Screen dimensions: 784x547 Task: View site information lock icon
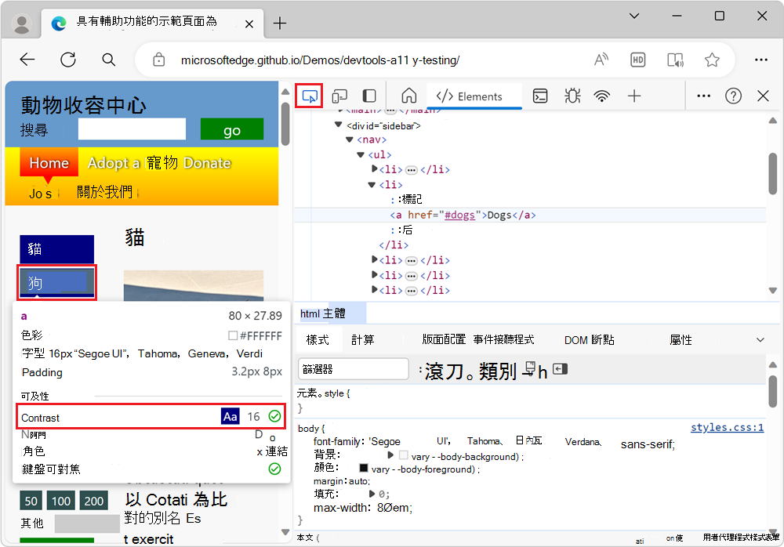[x=159, y=60]
